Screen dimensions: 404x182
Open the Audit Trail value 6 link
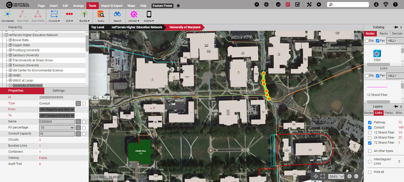coord(40,164)
